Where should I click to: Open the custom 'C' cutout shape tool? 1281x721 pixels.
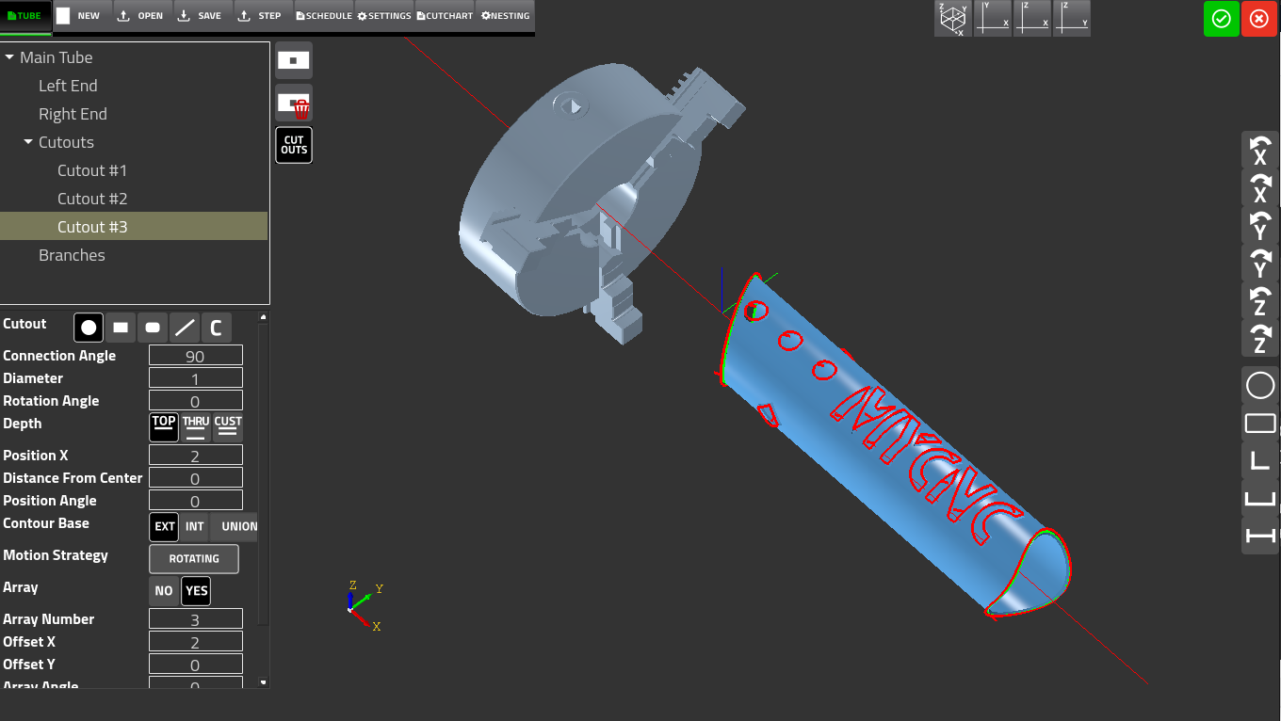(216, 327)
